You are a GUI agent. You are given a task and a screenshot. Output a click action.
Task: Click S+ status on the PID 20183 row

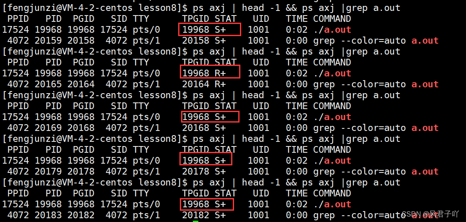click(x=220, y=215)
